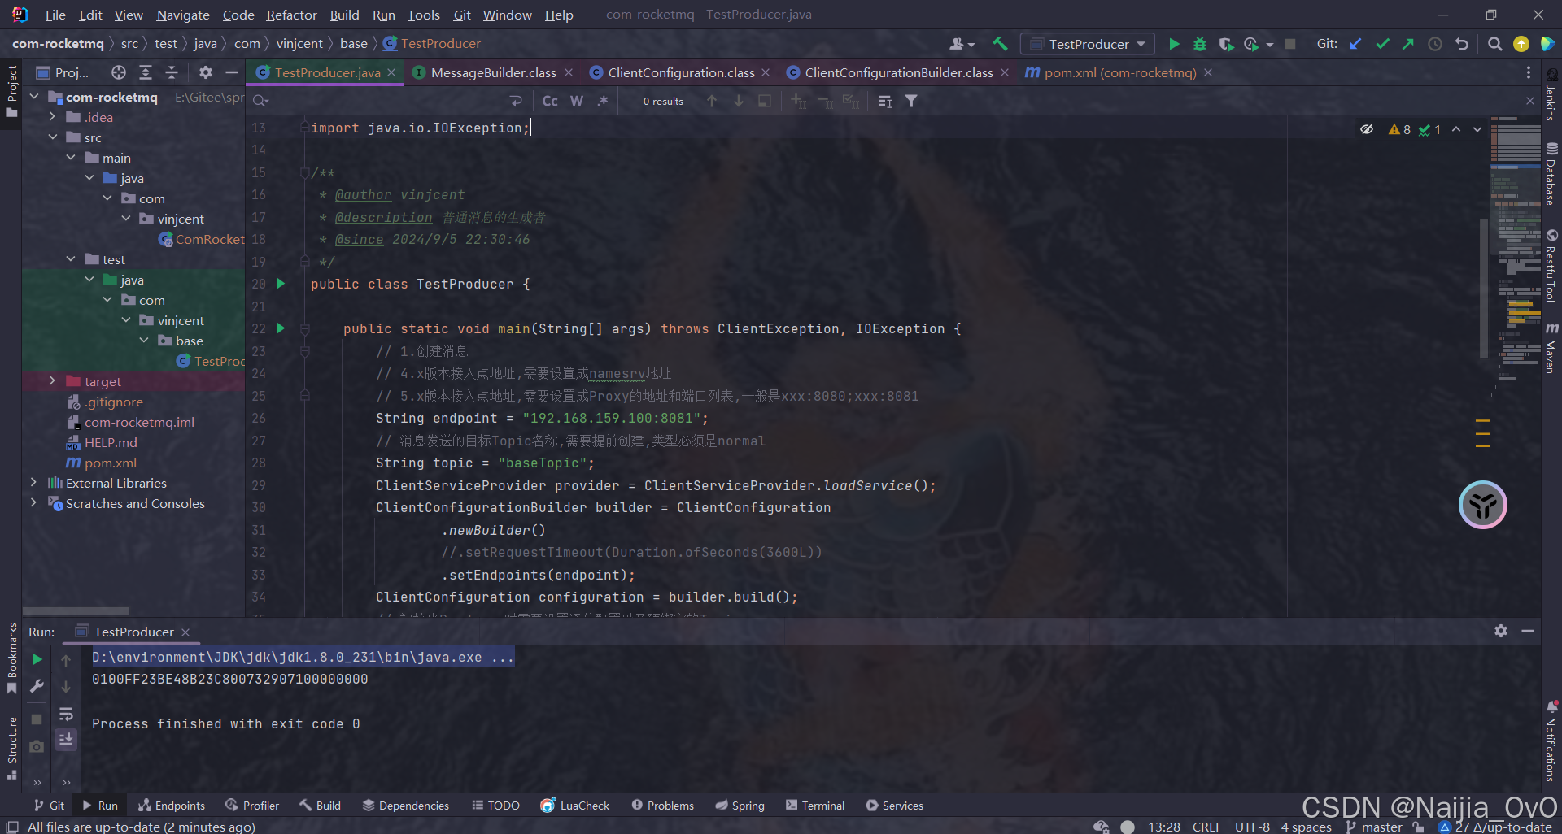The width and height of the screenshot is (1562, 834).
Task: Run TestProducer with the green Run icon
Action: point(1174,44)
